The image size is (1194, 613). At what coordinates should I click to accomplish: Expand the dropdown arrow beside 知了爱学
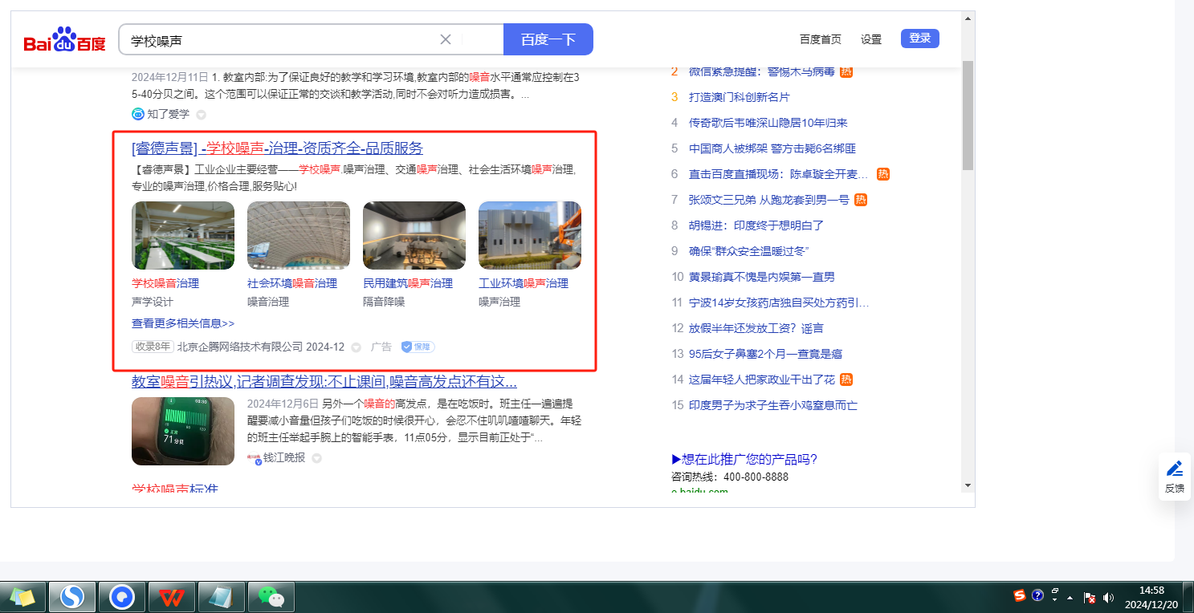[x=201, y=115]
